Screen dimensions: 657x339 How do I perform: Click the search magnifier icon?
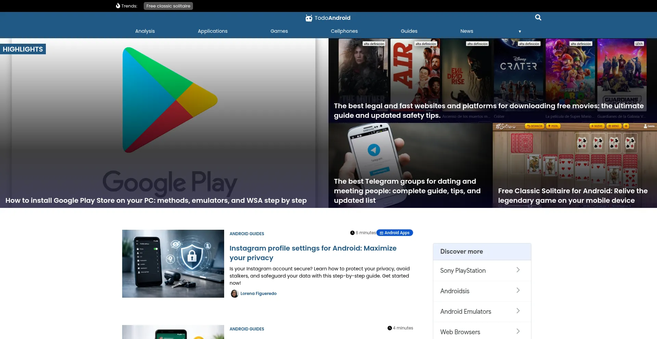(x=538, y=17)
